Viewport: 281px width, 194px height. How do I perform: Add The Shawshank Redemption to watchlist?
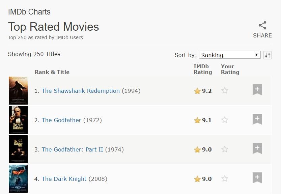point(257,90)
